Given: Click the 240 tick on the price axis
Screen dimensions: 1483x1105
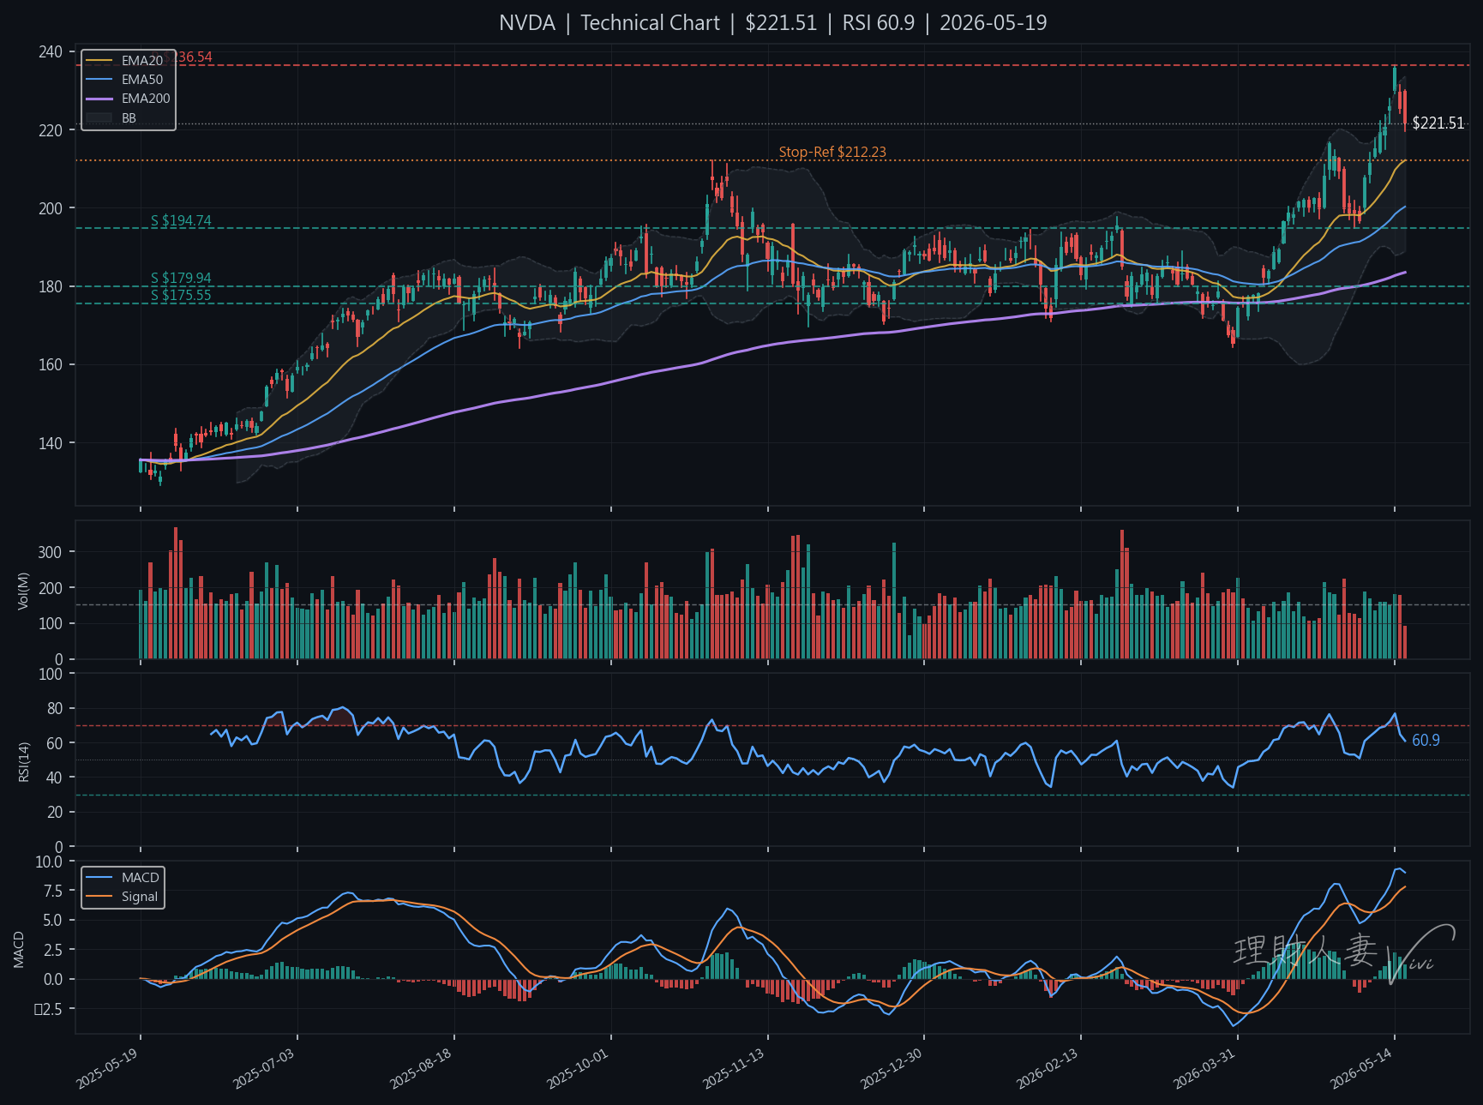Looking at the screenshot, I should (x=51, y=52).
